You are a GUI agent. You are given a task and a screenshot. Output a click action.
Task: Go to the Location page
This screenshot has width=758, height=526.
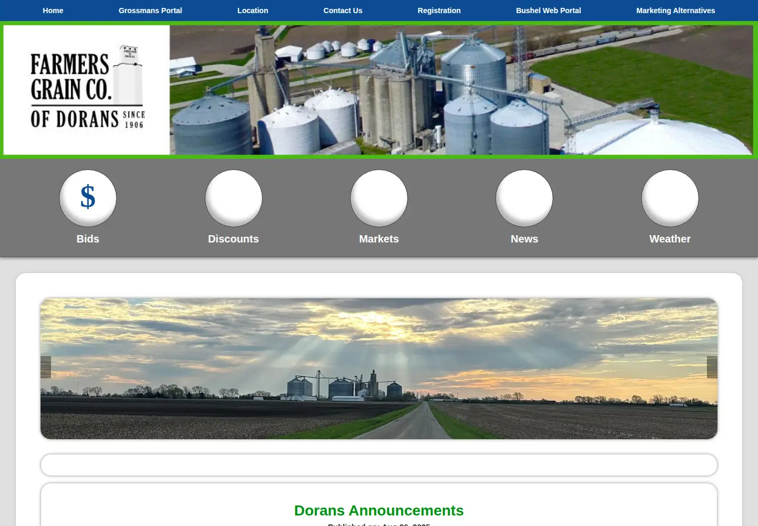click(x=253, y=11)
